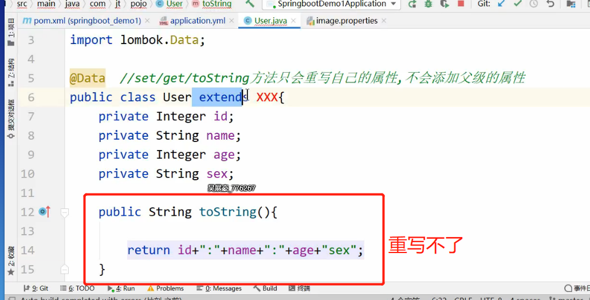The height and width of the screenshot is (300, 590).
Task: Click the User class breadcrumb
Action: [170, 4]
